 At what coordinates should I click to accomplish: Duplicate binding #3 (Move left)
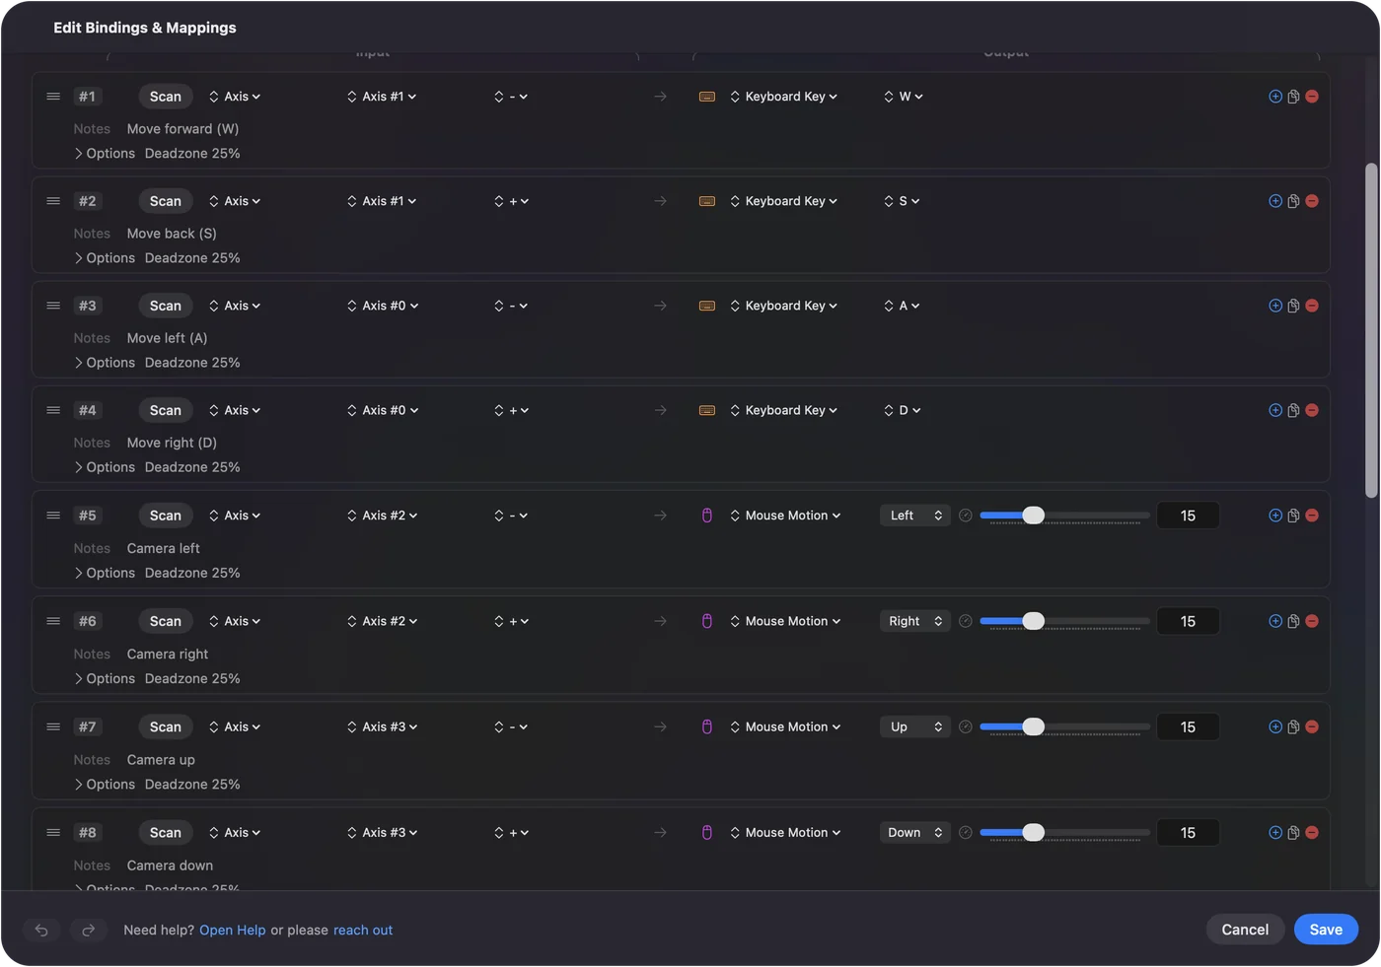coord(1293,306)
